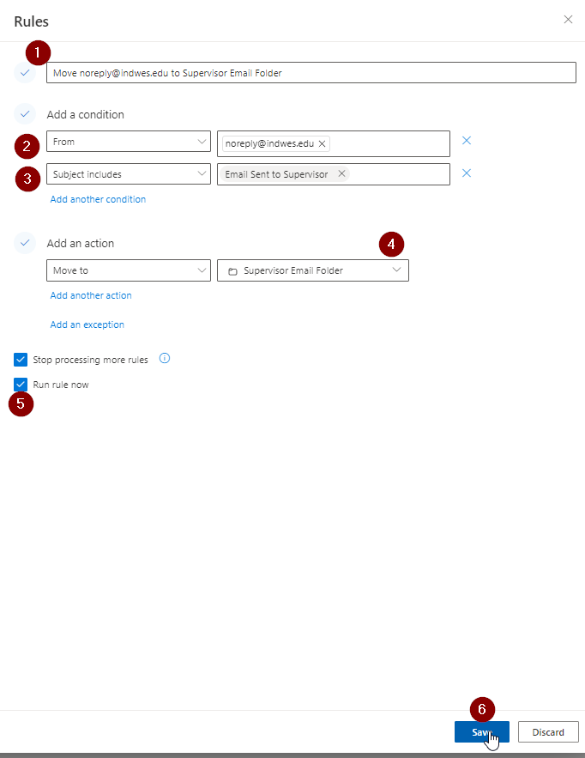The width and height of the screenshot is (585, 758).
Task: Click the Add an action heading
Action: [x=81, y=243]
